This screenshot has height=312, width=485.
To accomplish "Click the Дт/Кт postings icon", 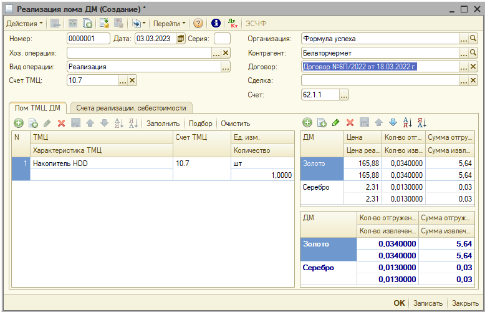I will pyautogui.click(x=233, y=23).
